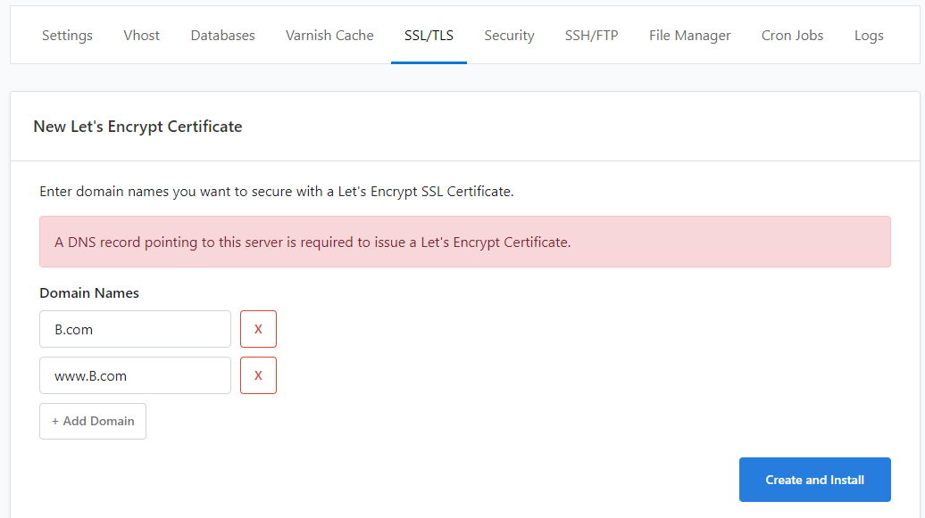
Task: Select the SSL/TLS tab
Action: [429, 36]
